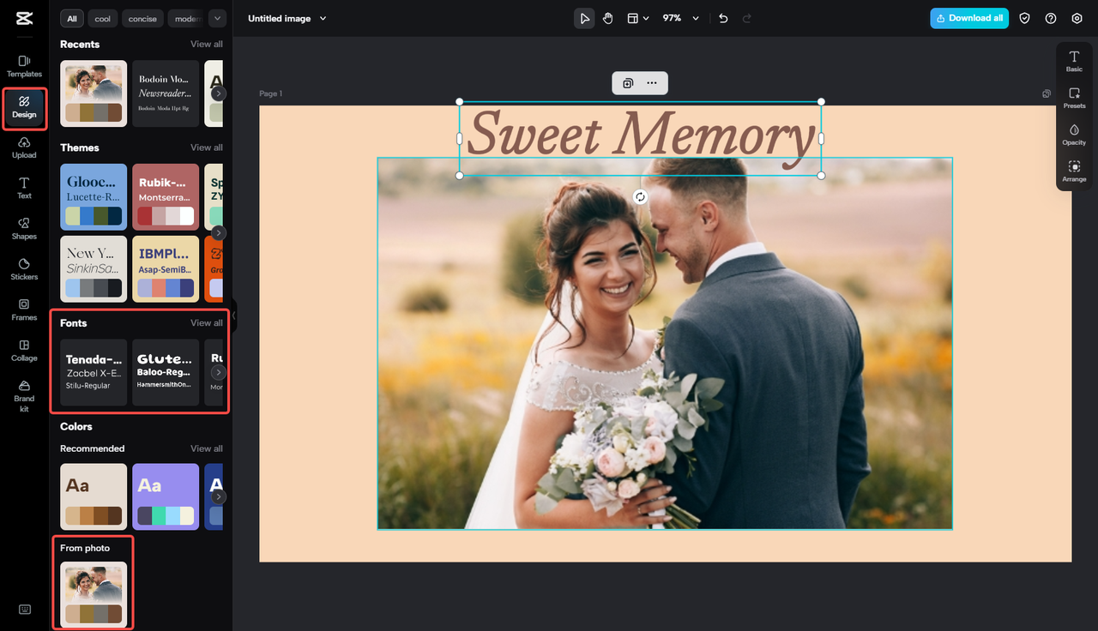1098x631 pixels.
Task: Open the Upload panel from the sidebar
Action: point(23,147)
